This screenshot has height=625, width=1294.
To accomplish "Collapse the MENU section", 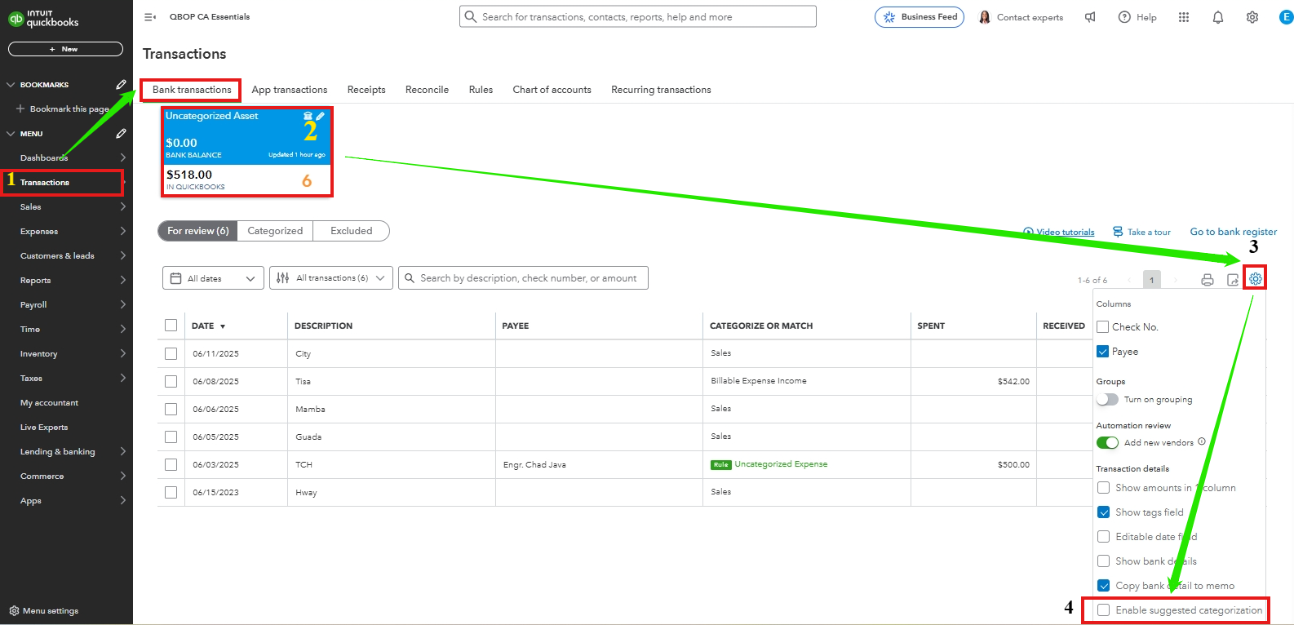I will pos(11,133).
